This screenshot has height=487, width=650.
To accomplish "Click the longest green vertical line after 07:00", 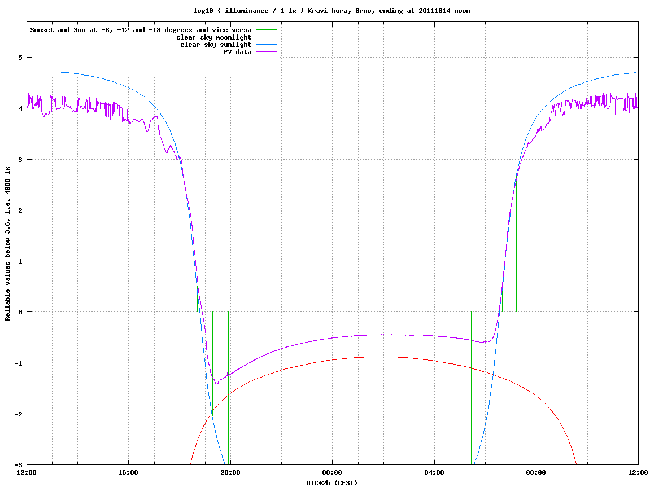I will click(517, 244).
